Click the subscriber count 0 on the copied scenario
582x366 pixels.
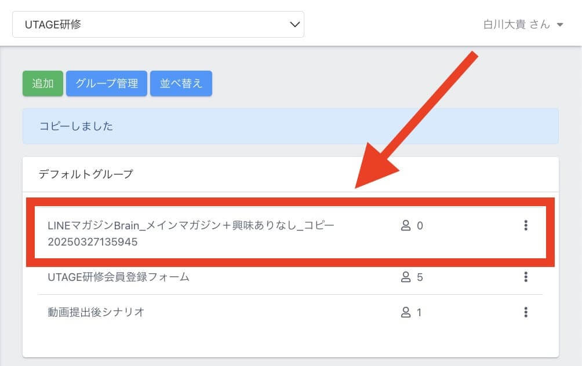point(420,226)
